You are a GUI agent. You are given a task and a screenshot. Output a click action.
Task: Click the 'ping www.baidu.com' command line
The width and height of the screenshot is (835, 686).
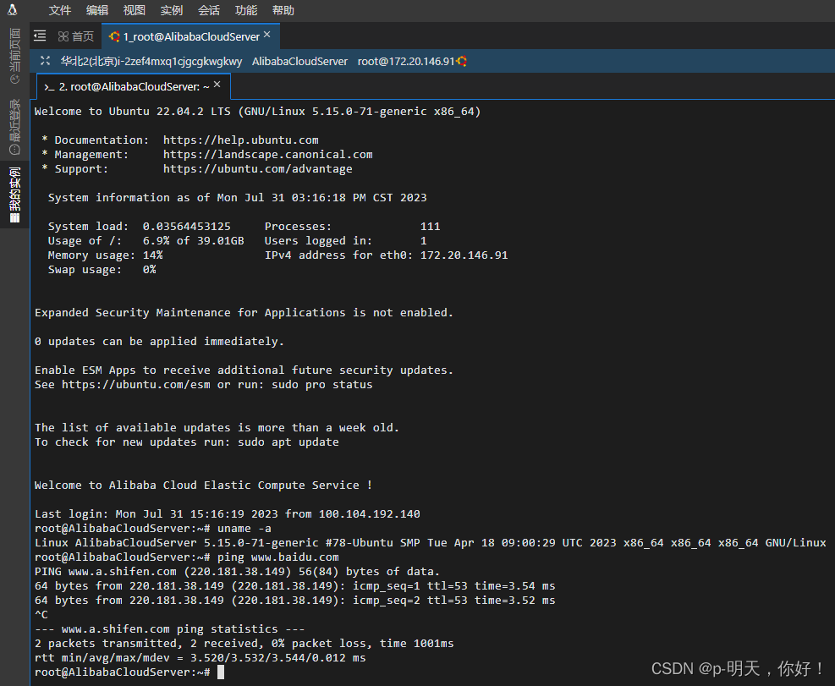[187, 557]
